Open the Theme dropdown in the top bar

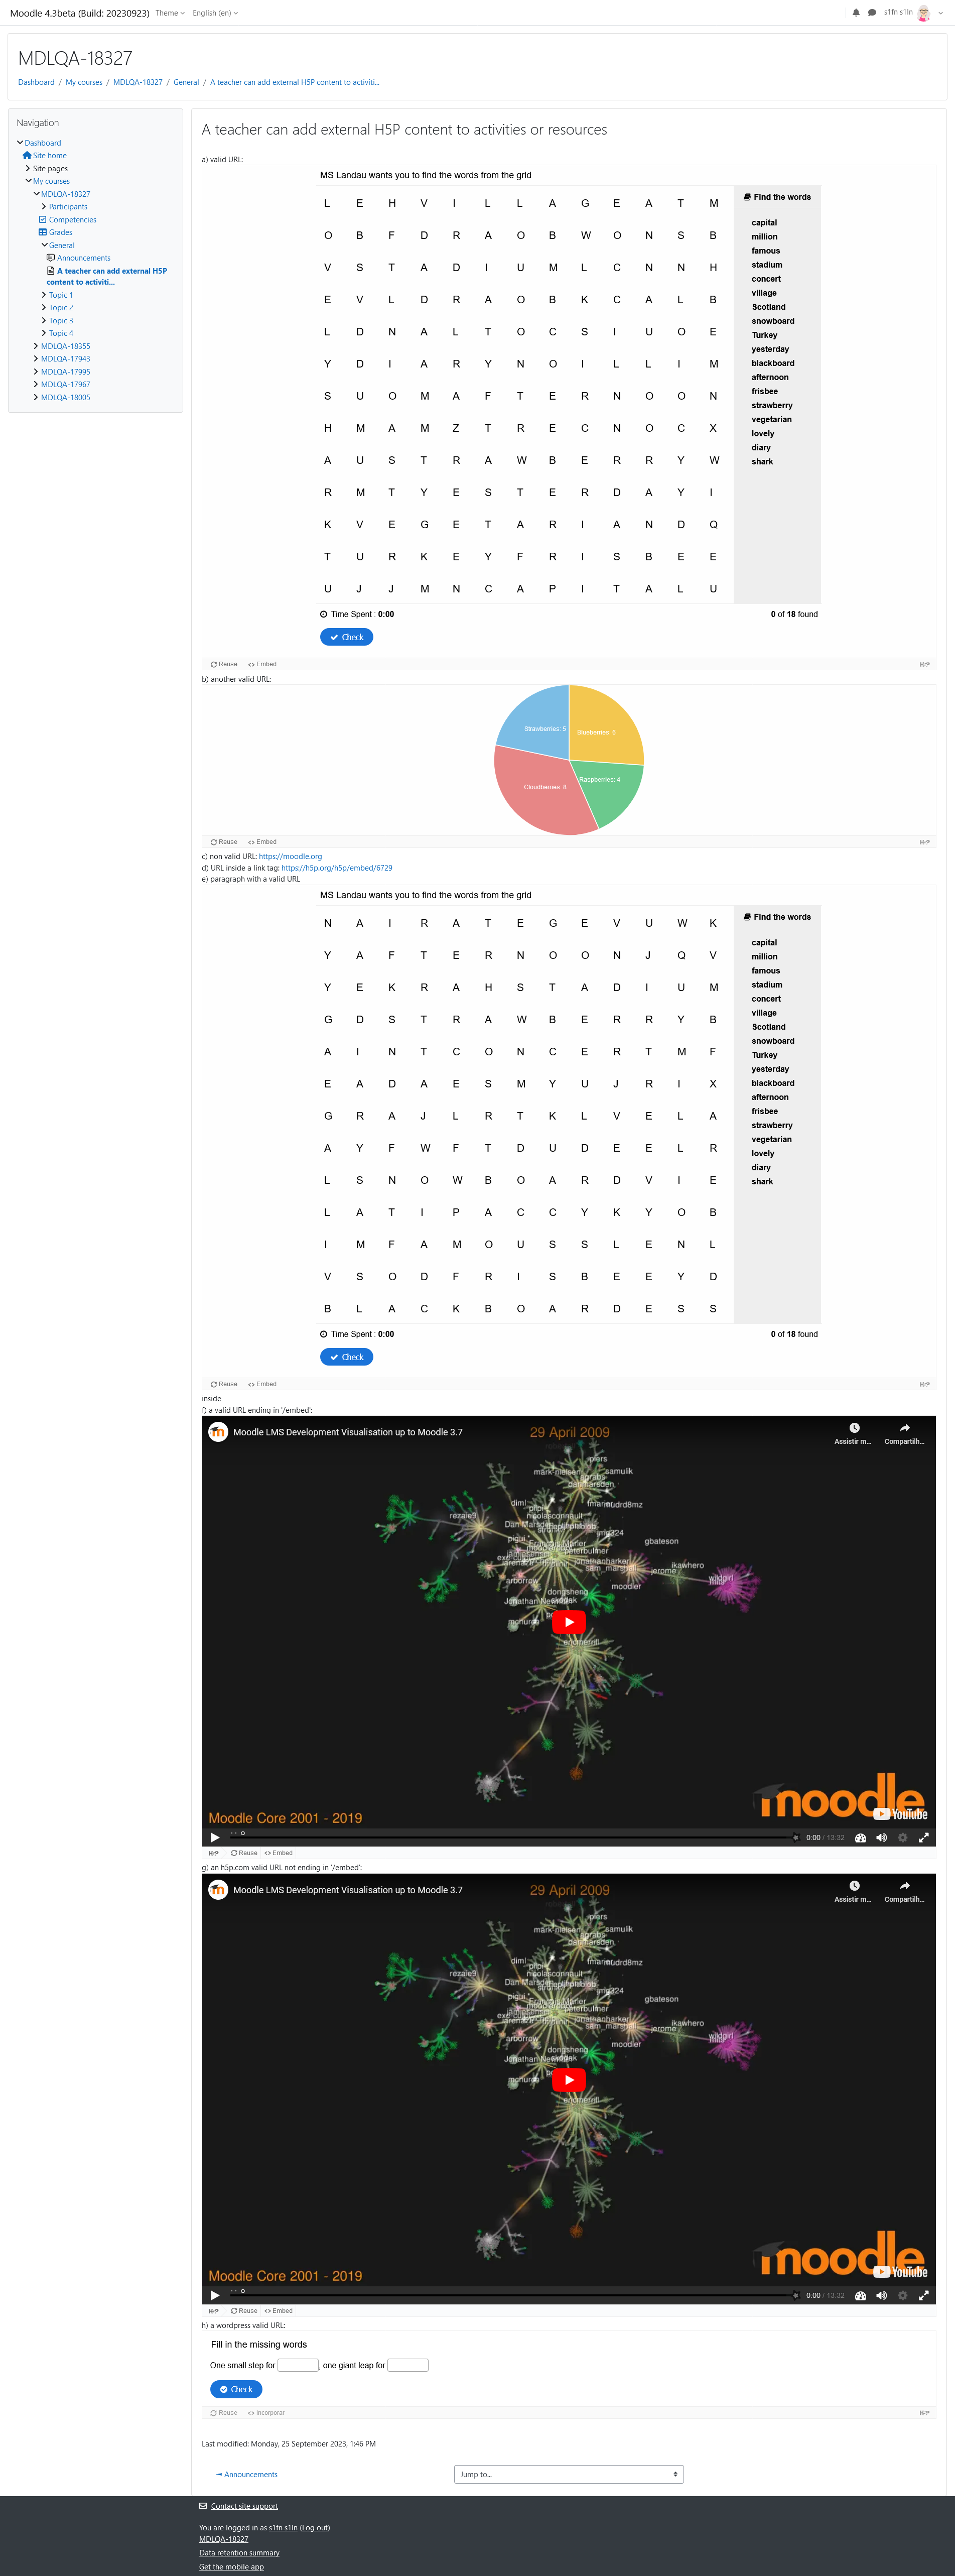click(170, 13)
